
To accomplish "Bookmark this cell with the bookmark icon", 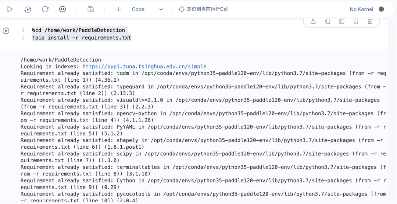I will click(x=356, y=22).
